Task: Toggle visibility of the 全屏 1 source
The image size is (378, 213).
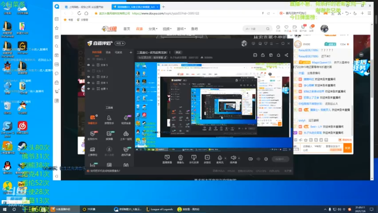Action: click(x=89, y=89)
